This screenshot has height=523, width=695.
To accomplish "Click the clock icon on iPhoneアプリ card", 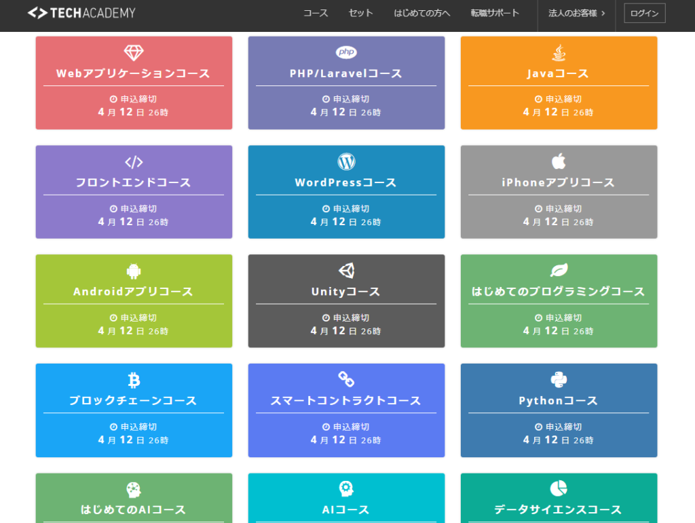I will click(x=538, y=208).
